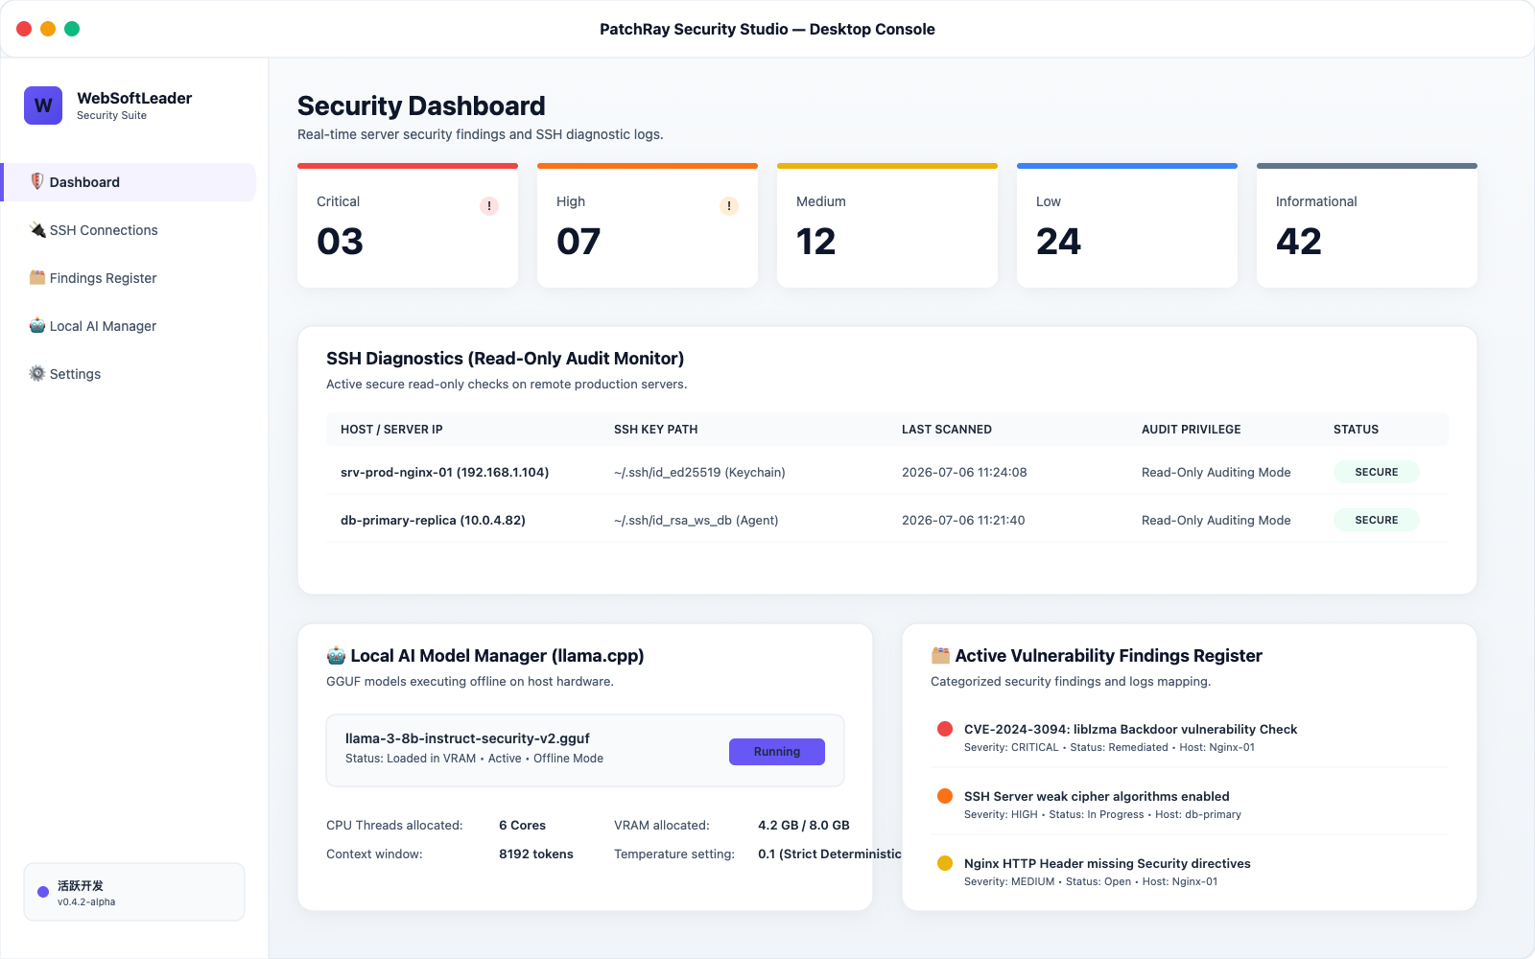Click the 0.1 Strict Deterministic temperature value
This screenshot has height=959, width=1535.
[829, 854]
